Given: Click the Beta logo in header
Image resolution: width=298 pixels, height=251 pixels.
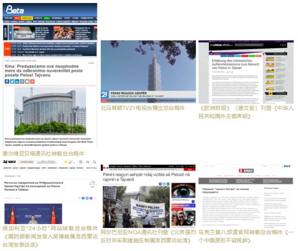Looking at the screenshot, I should point(14,10).
